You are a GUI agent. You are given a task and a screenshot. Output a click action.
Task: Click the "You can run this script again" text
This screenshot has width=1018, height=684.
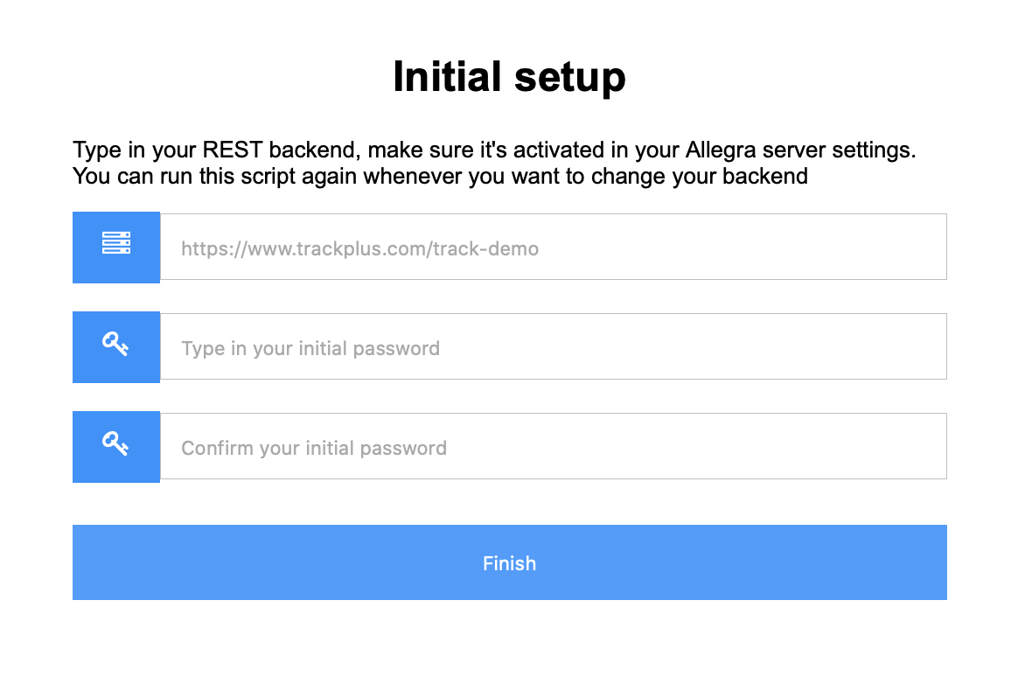coord(440,176)
